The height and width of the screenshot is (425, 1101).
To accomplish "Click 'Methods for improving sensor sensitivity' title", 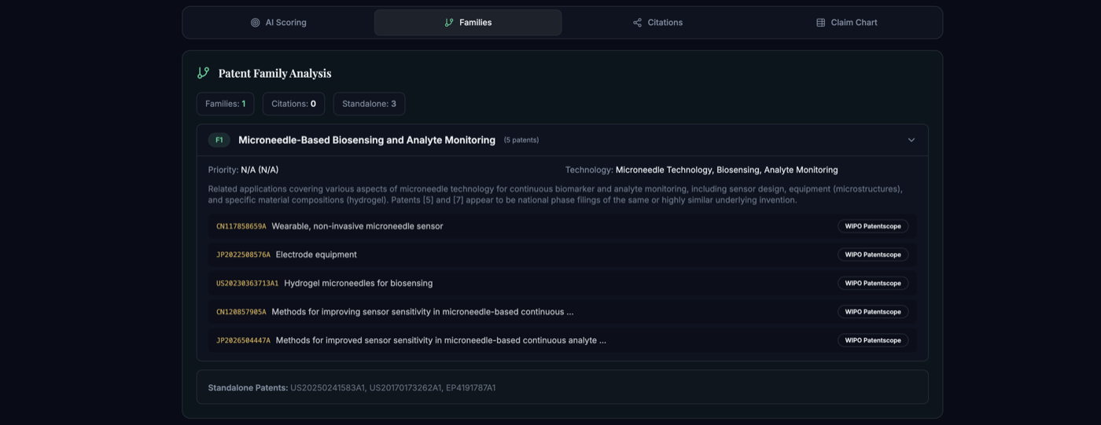I will click(422, 312).
